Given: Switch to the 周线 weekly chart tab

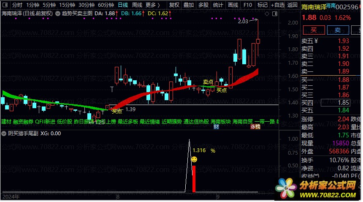Looking at the screenshot, I should (137, 5).
